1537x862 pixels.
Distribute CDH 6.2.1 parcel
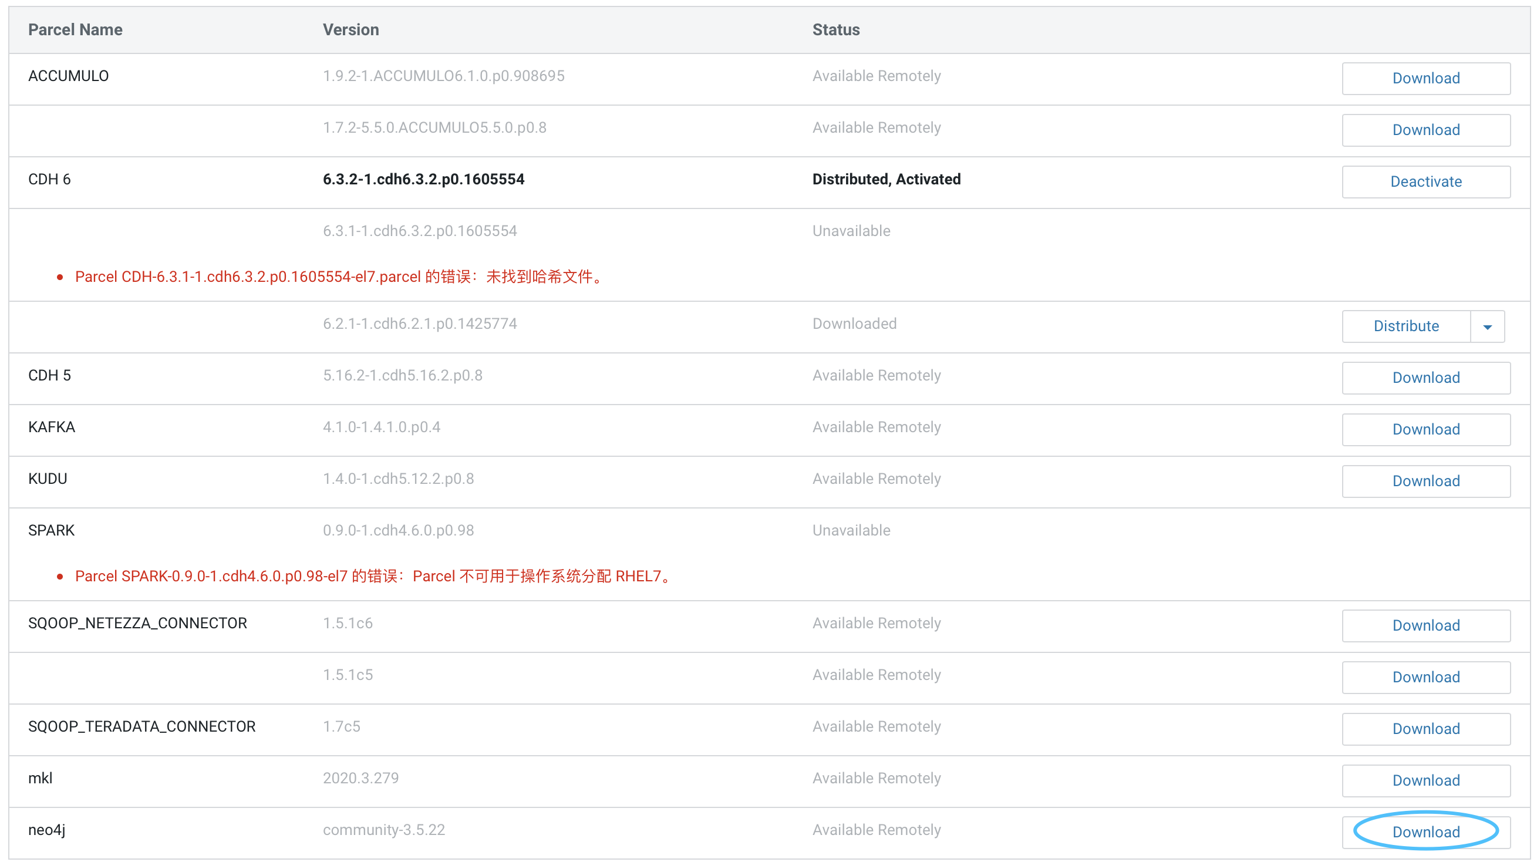click(1405, 326)
